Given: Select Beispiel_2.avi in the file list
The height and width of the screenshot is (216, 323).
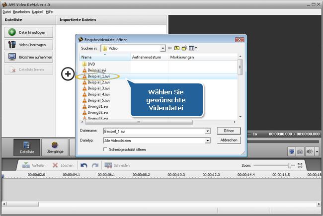Looking at the screenshot, I should click(96, 82).
